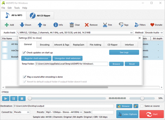Open destination folder icon next to Browse
This screenshot has width=165, height=120.
click(x=136, y=106)
